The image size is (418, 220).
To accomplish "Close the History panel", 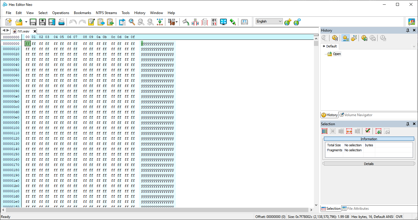I will click(414, 30).
